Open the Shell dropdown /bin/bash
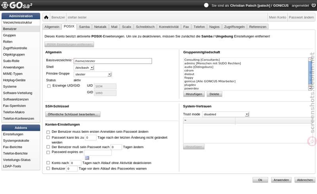Screen dimensions: 317x194 pyautogui.click(x=84, y=68)
